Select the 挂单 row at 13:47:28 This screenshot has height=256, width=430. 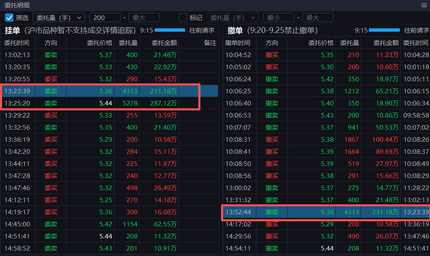tap(110, 176)
